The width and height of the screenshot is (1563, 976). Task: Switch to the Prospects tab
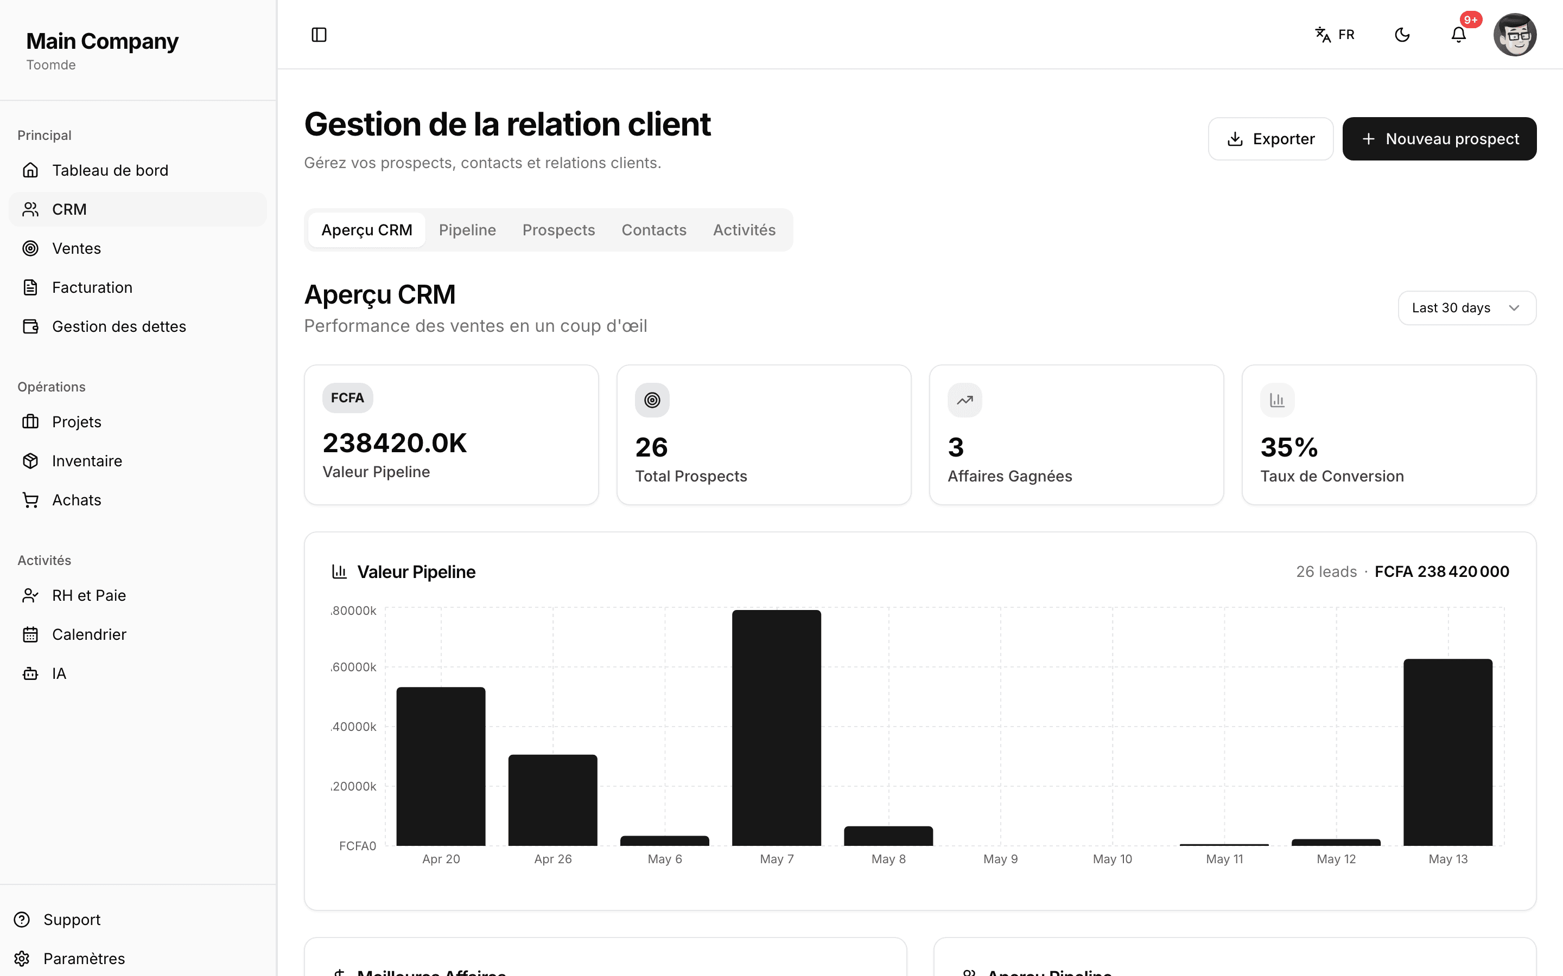558,230
